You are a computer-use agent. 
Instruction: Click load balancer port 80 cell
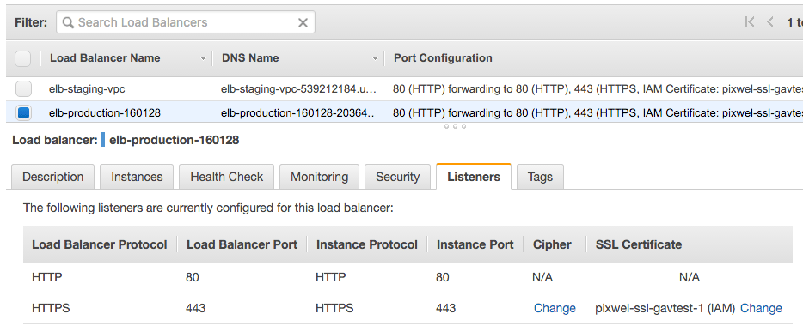point(193,277)
